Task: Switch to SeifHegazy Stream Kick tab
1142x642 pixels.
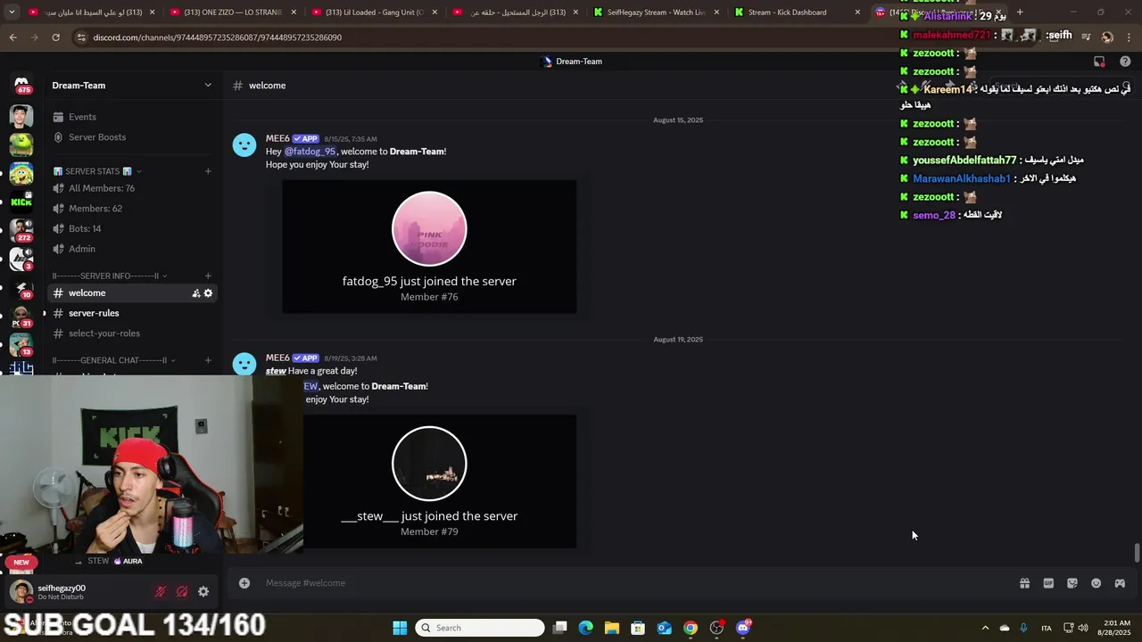Action: click(x=657, y=12)
